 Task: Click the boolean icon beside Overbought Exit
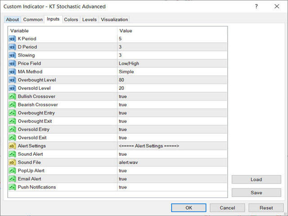point(12,121)
